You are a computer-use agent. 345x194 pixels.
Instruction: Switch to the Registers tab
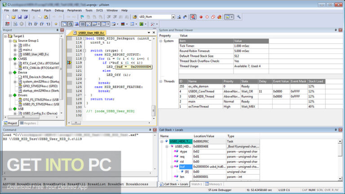coord(28,123)
